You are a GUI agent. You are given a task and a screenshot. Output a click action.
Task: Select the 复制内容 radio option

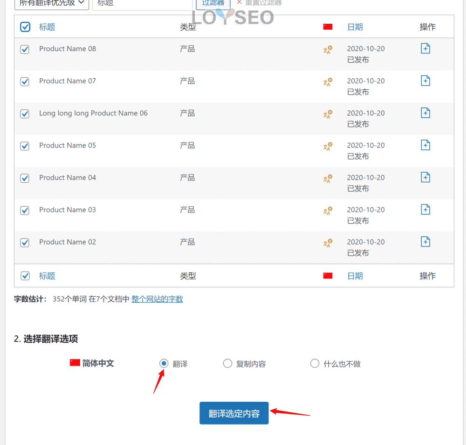[x=227, y=364]
